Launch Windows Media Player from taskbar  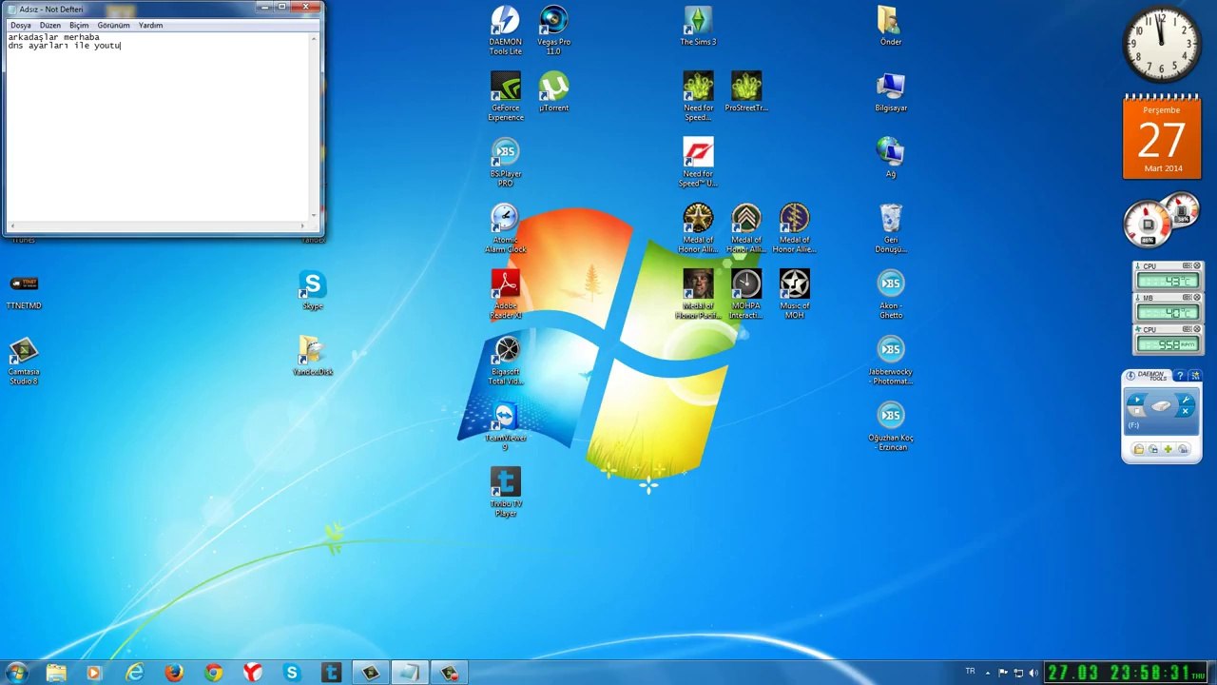pyautogui.click(x=94, y=673)
